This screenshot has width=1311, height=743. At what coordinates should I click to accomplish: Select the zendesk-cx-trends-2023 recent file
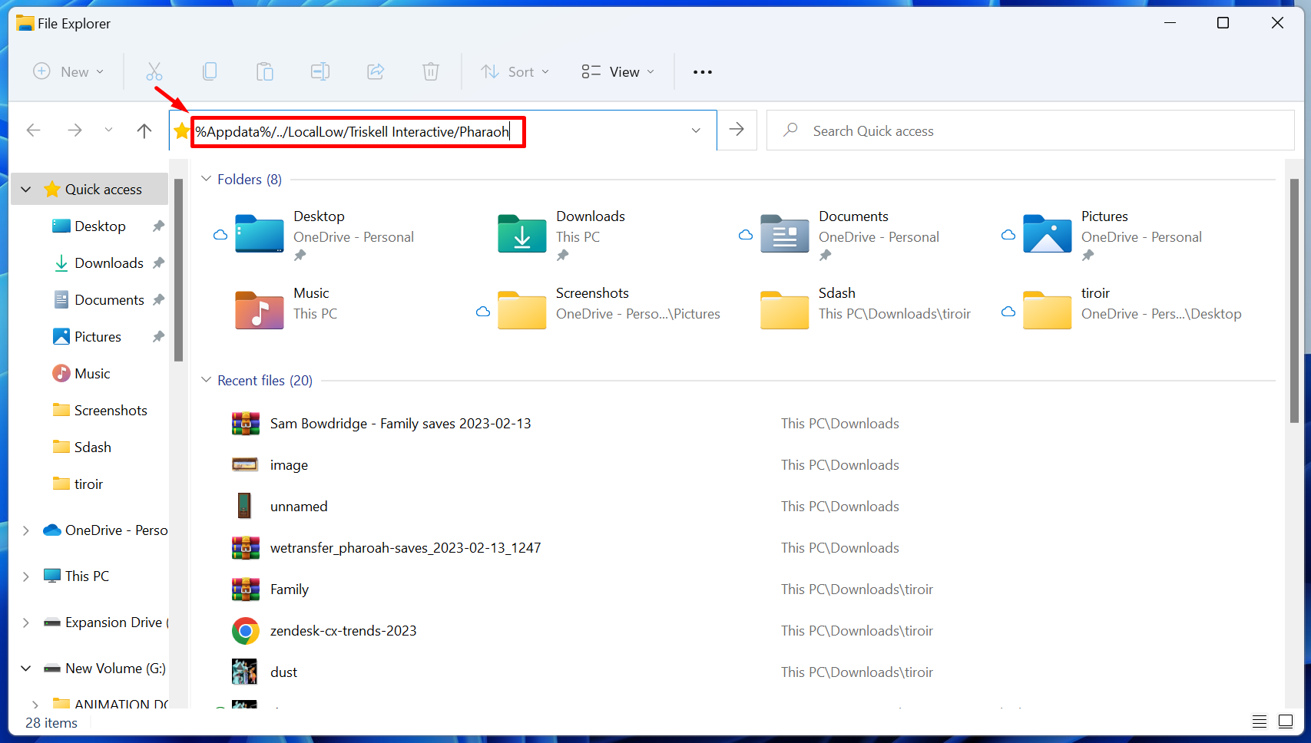[343, 631]
